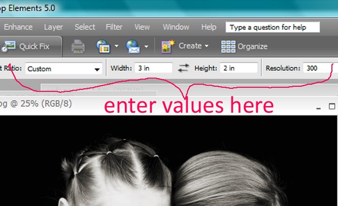Open the Create dropdown

(193, 46)
